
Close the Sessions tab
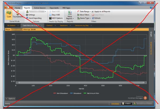click(70, 25)
